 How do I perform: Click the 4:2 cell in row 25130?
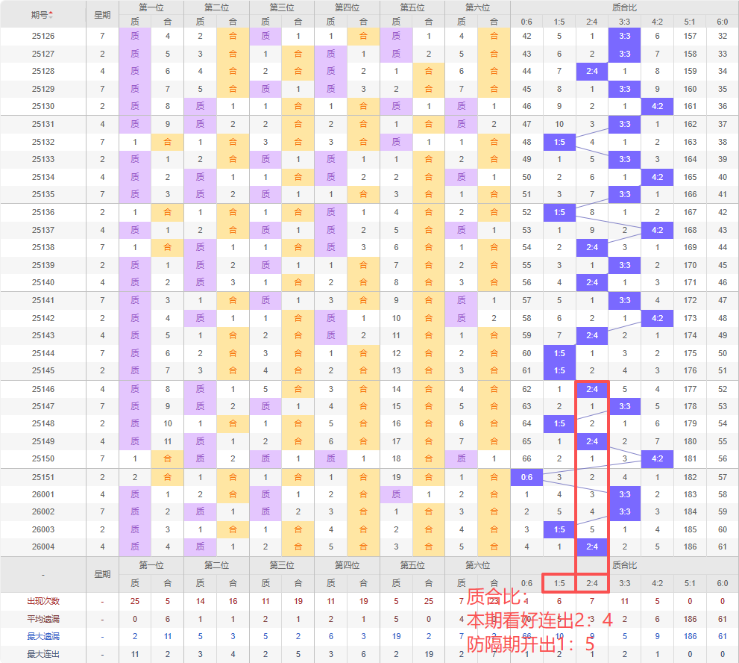point(657,106)
